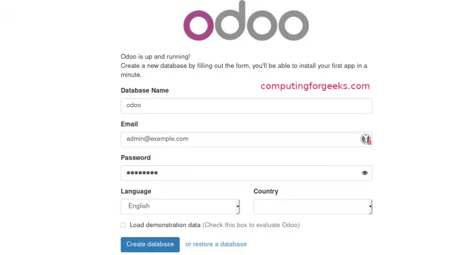Click the computingforgeeks.com watermark text
463x255 pixels.
[315, 87]
